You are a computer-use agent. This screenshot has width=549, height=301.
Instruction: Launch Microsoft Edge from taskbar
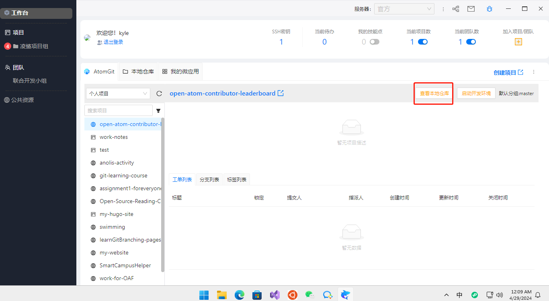240,295
